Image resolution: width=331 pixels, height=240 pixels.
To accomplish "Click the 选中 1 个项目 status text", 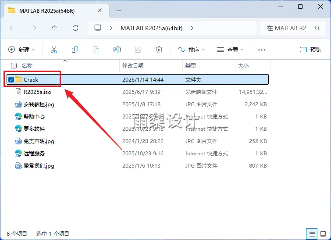I will pyautogui.click(x=53, y=233).
